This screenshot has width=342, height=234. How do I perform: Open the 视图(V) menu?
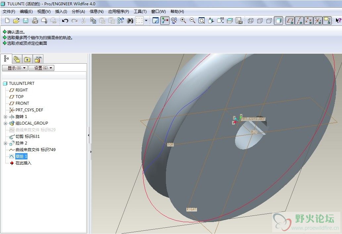[44, 12]
